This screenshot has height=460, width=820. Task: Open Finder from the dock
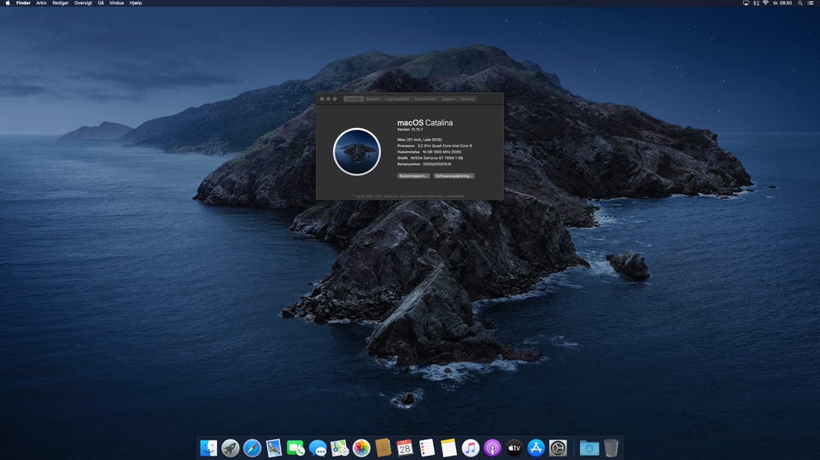click(x=208, y=448)
